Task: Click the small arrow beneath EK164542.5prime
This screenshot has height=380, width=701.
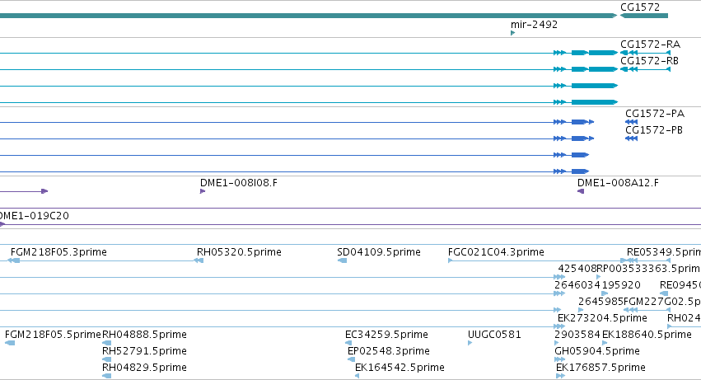Action: click(x=357, y=376)
